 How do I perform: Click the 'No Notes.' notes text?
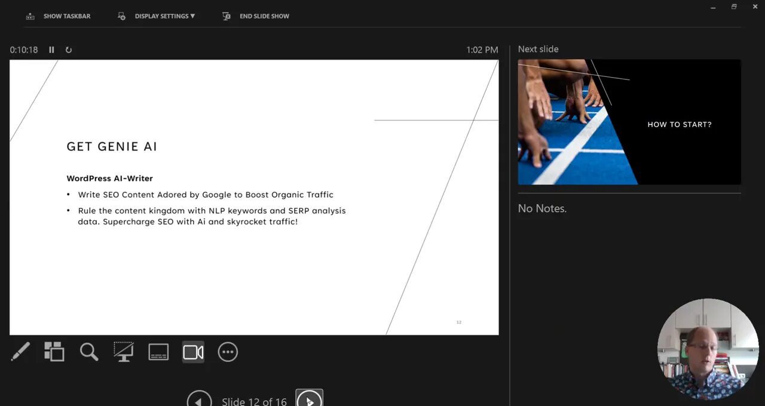tap(542, 208)
